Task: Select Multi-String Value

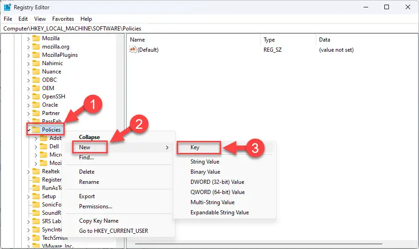Action: [x=225, y=202]
